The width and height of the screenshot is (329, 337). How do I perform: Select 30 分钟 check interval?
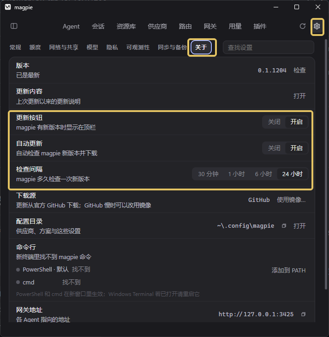tap(208, 174)
